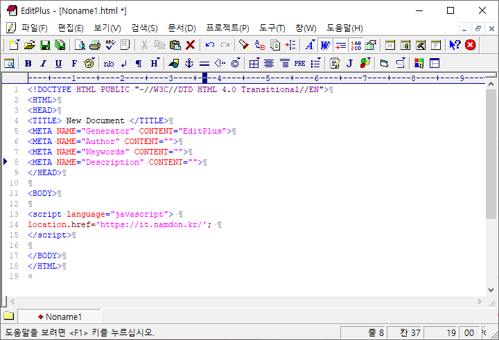Open the 편집(E) menu
The height and width of the screenshot is (340, 499).
click(x=71, y=28)
